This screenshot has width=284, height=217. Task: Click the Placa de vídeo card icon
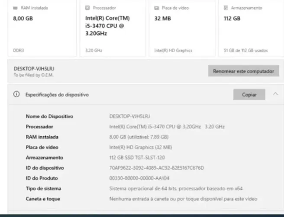click(x=157, y=8)
